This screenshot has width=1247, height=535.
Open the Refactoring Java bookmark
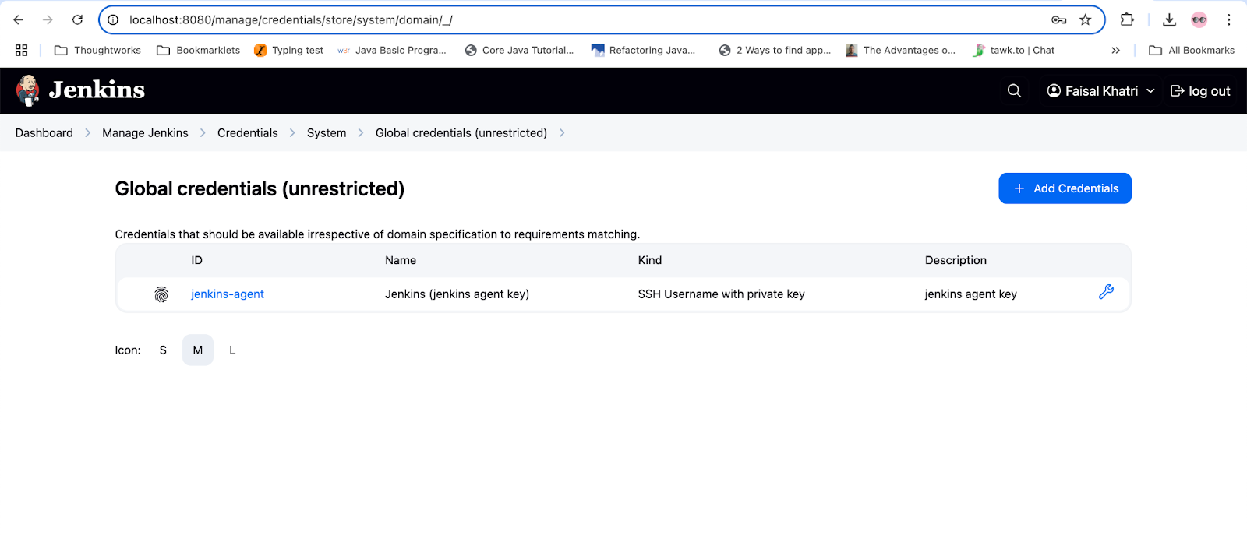[x=643, y=50]
